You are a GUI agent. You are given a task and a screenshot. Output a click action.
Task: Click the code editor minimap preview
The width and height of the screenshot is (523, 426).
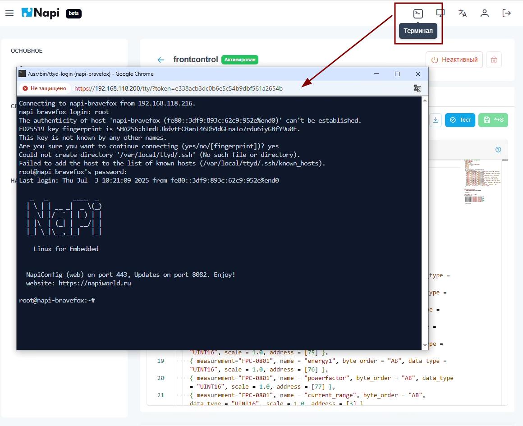pos(482,180)
